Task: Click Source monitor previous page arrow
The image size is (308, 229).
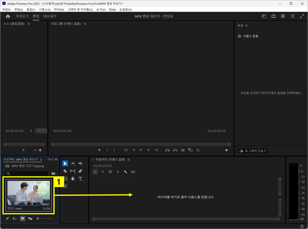Action: (x=31, y=131)
